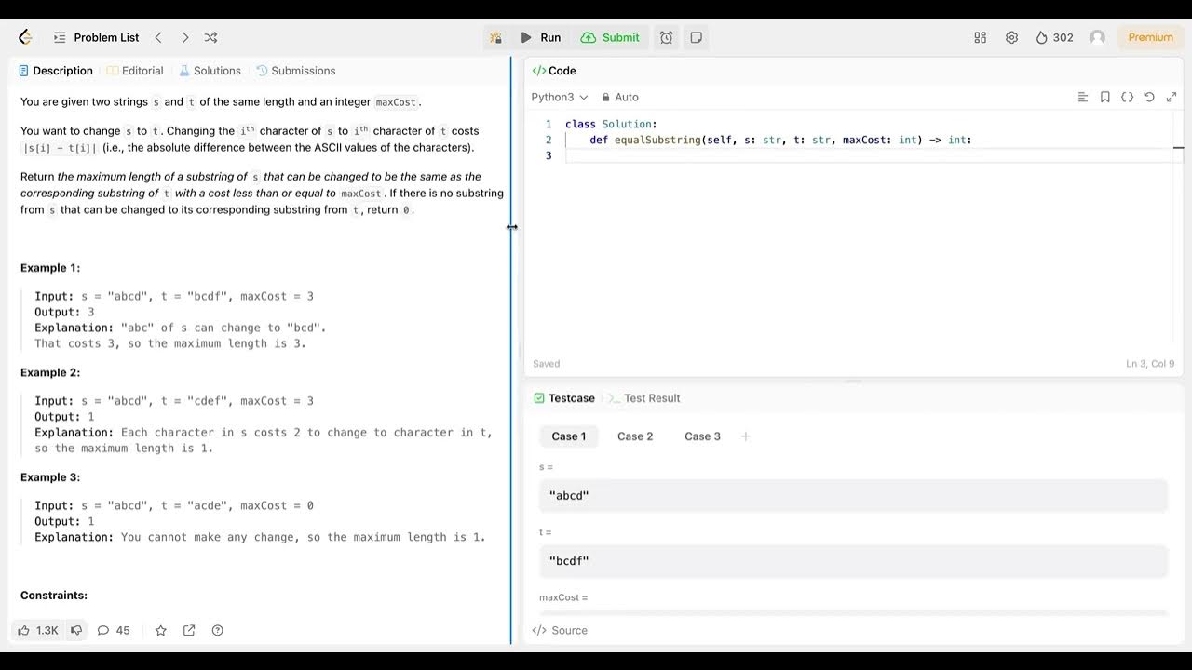The image size is (1192, 670).
Task: Click the "Constraints:" heading
Action: point(54,596)
